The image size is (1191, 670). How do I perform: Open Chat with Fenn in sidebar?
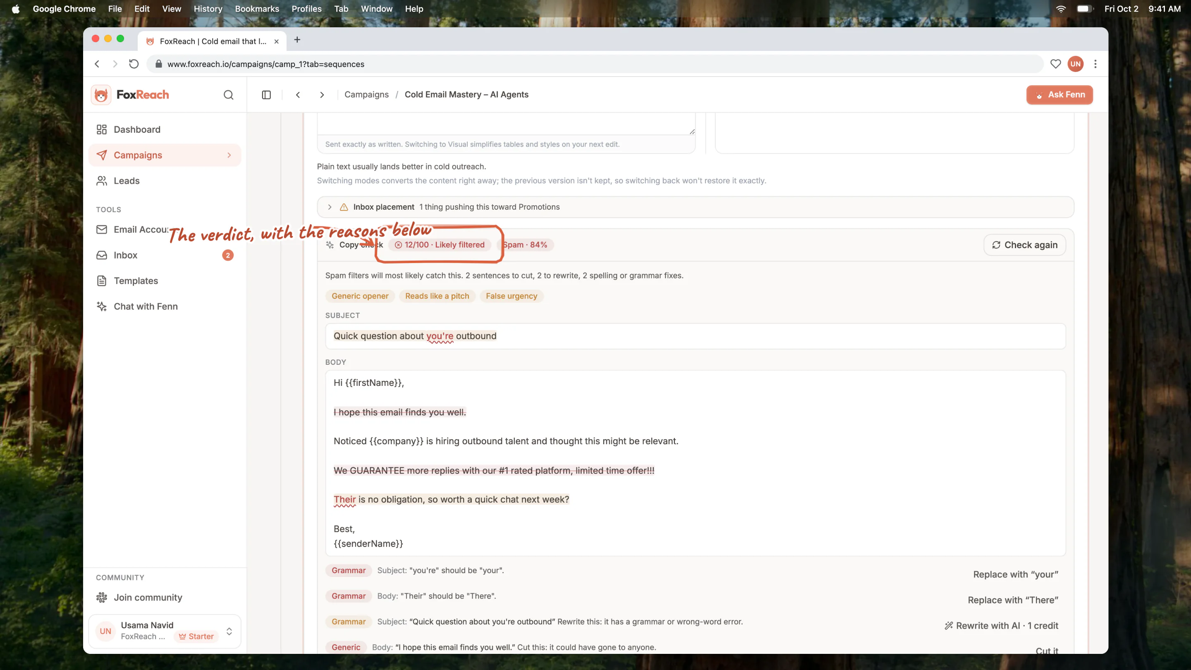[165, 306]
